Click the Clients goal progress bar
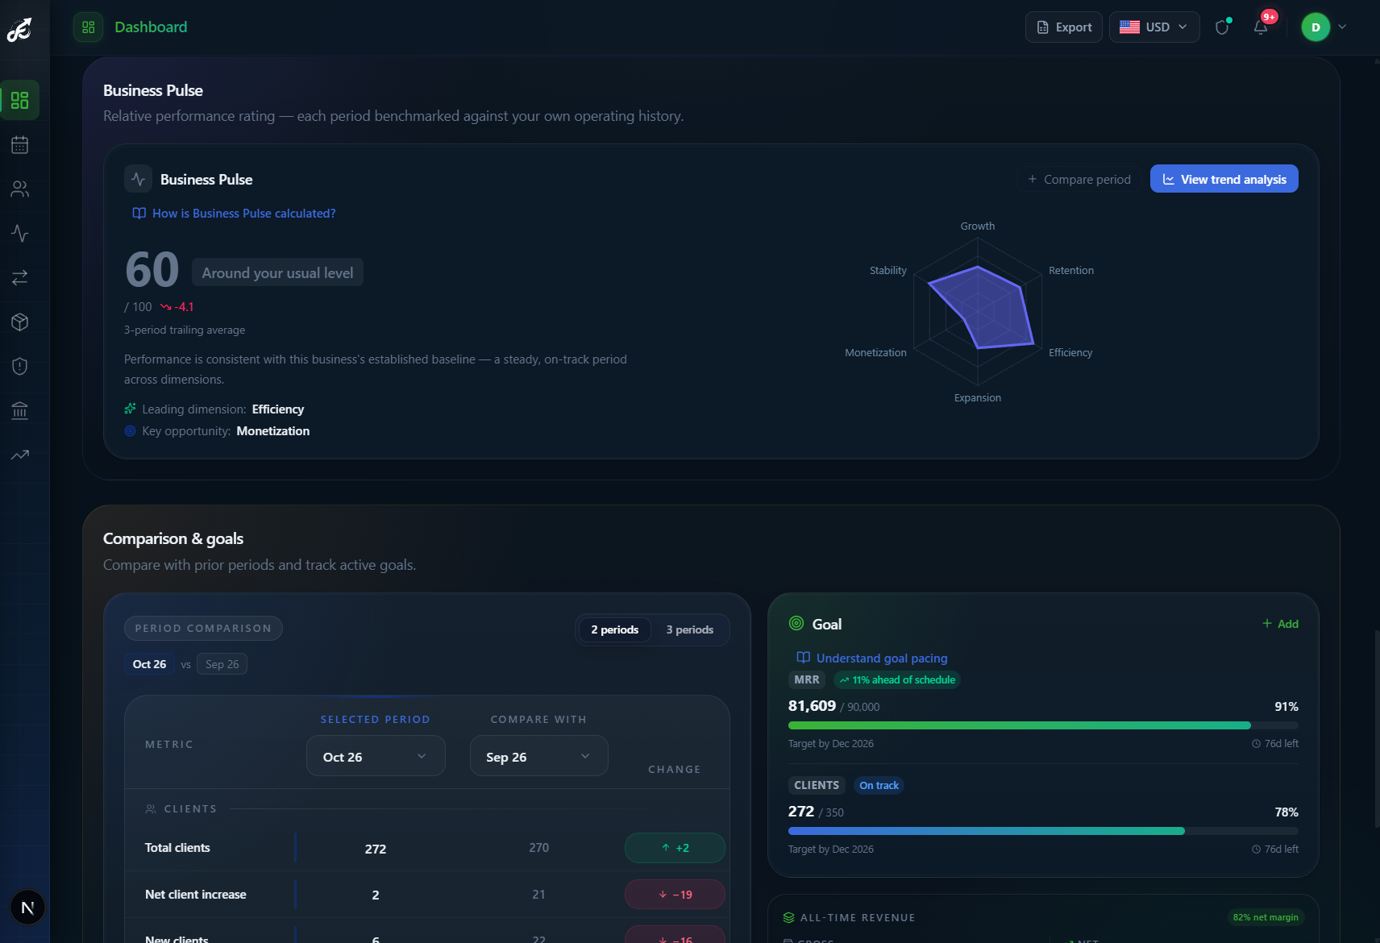Screen dimensions: 1380x943 click(x=1043, y=831)
